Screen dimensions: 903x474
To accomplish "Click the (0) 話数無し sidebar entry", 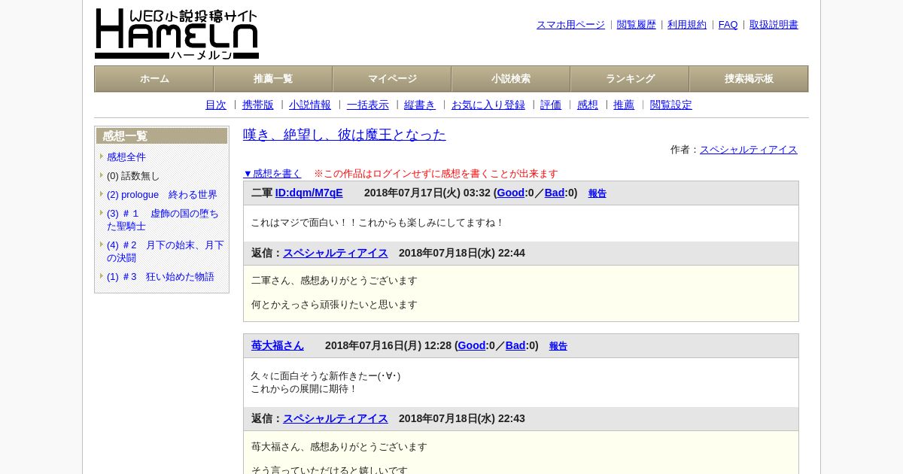I will point(133,176).
